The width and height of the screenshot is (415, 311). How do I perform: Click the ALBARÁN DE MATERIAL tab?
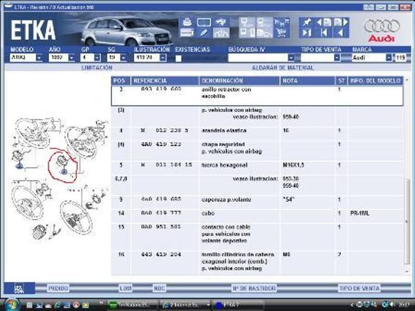283,68
